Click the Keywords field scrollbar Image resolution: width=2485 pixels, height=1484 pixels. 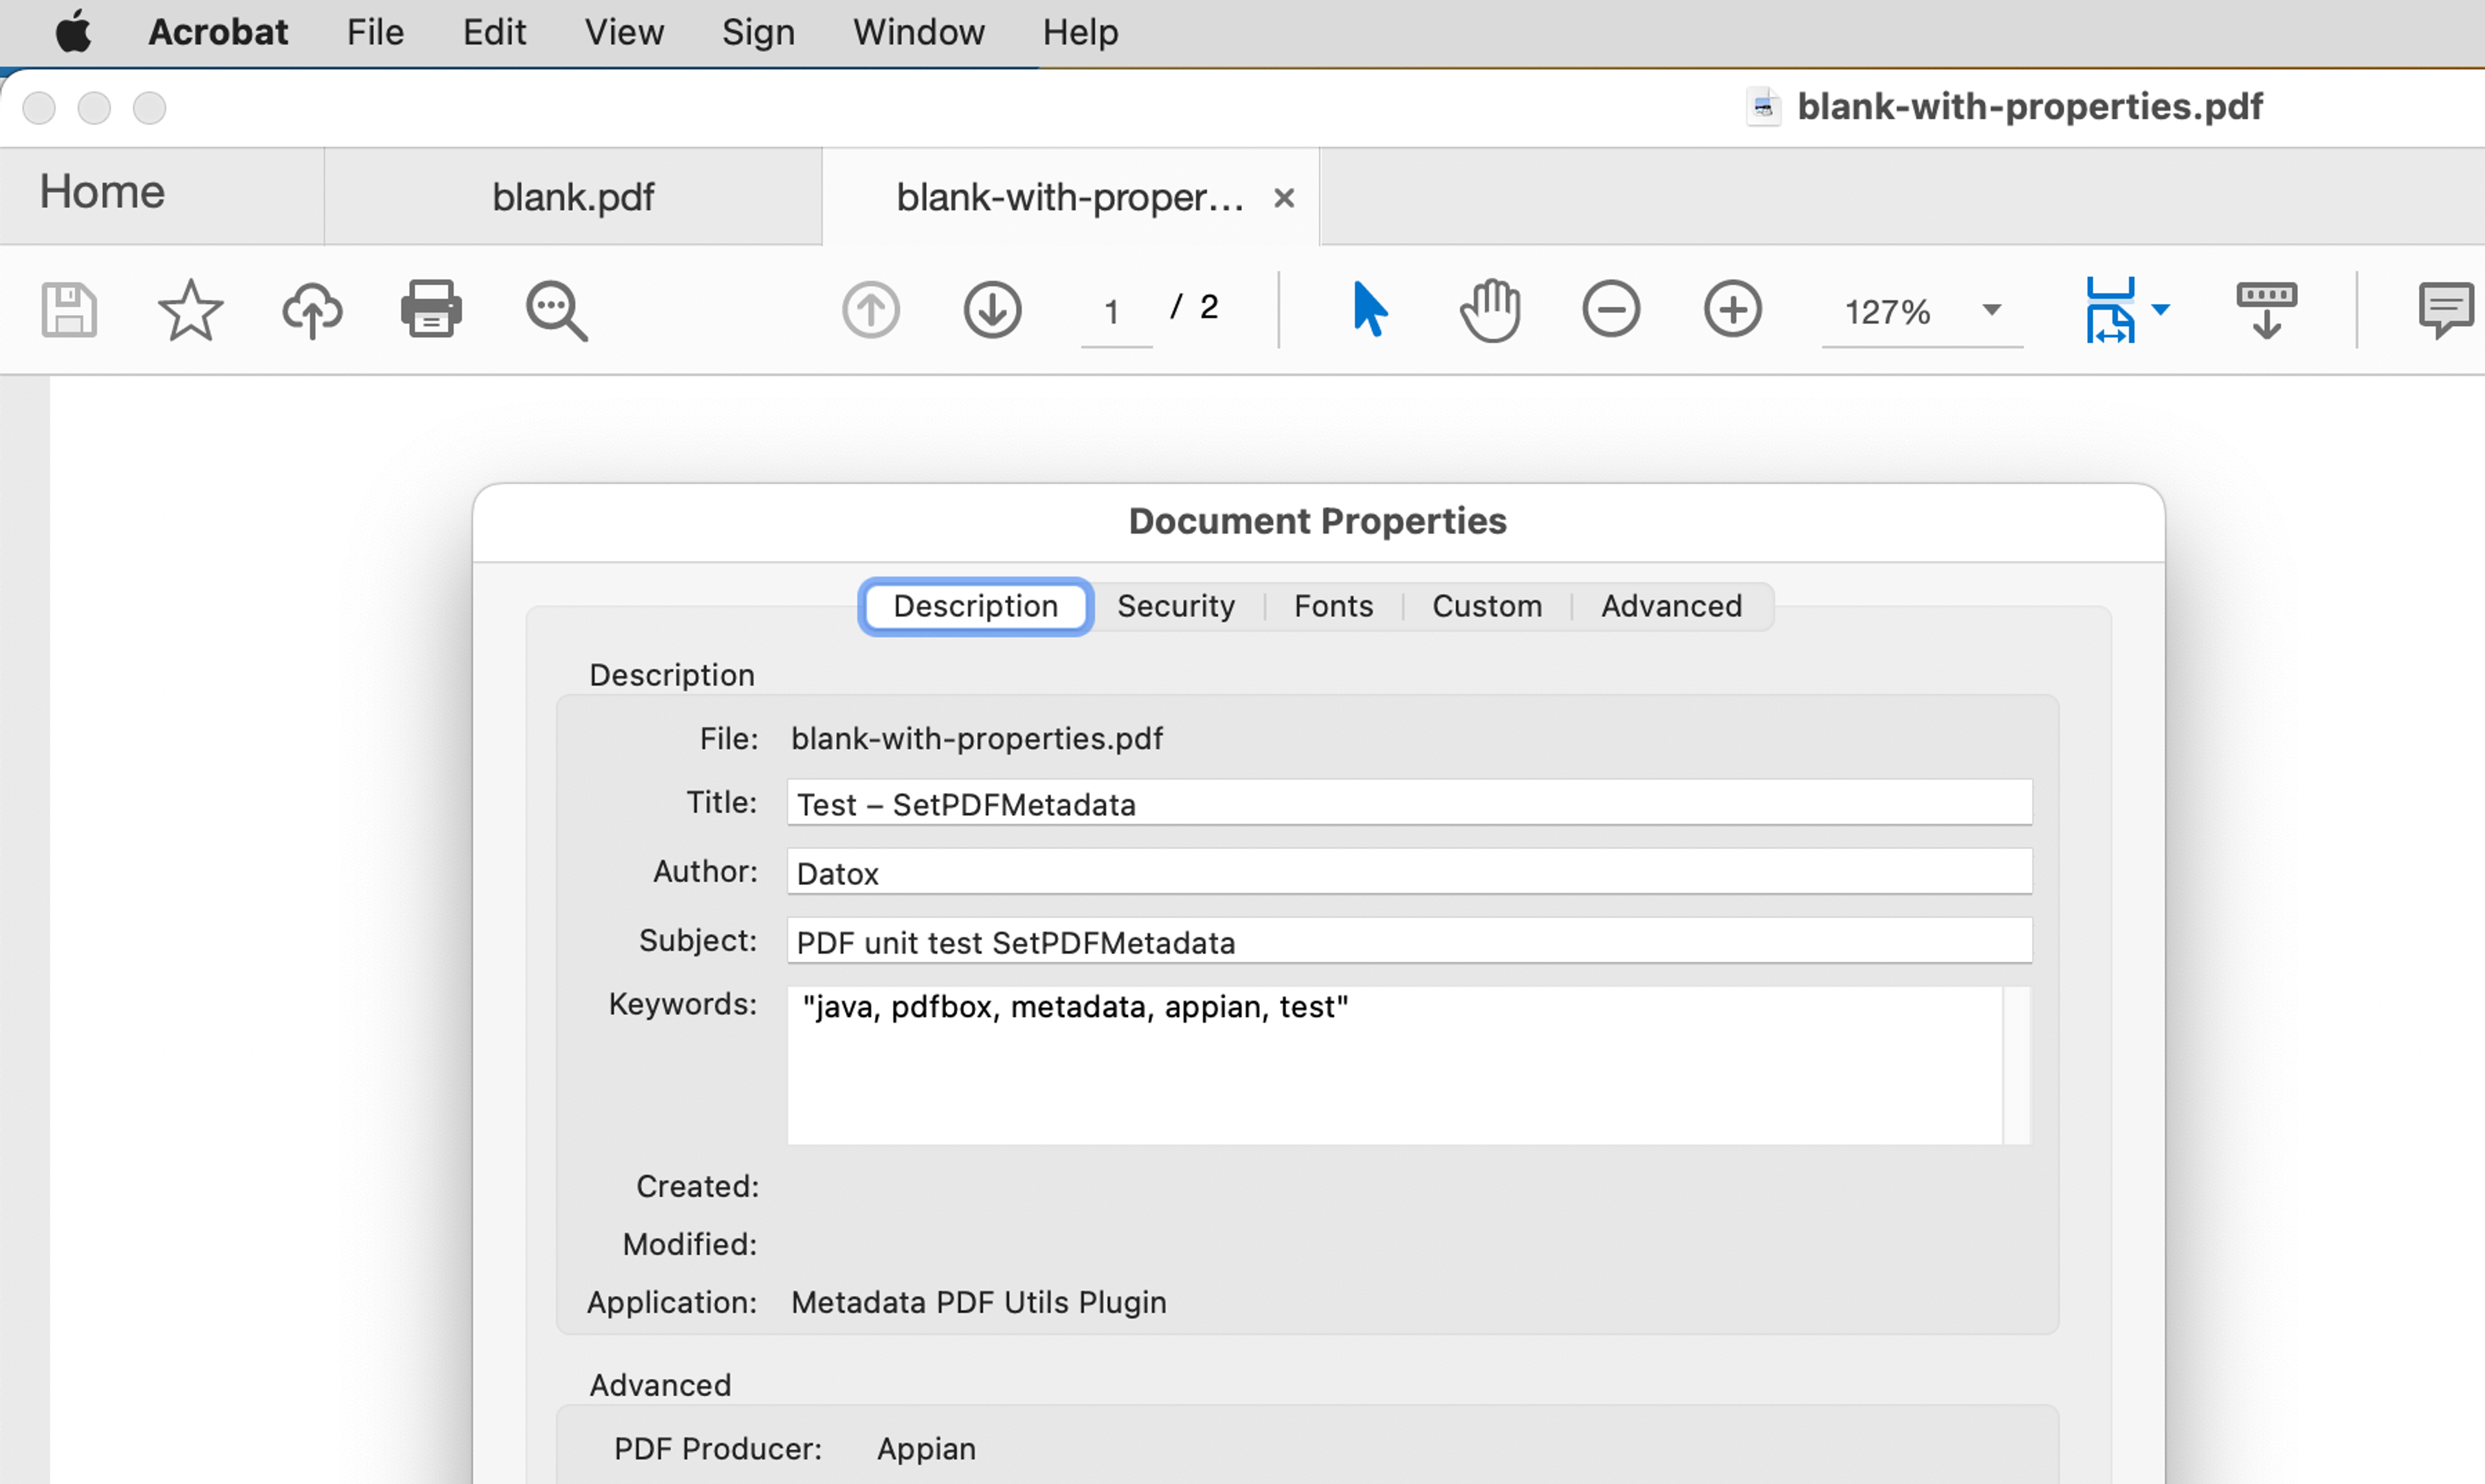[2017, 1065]
